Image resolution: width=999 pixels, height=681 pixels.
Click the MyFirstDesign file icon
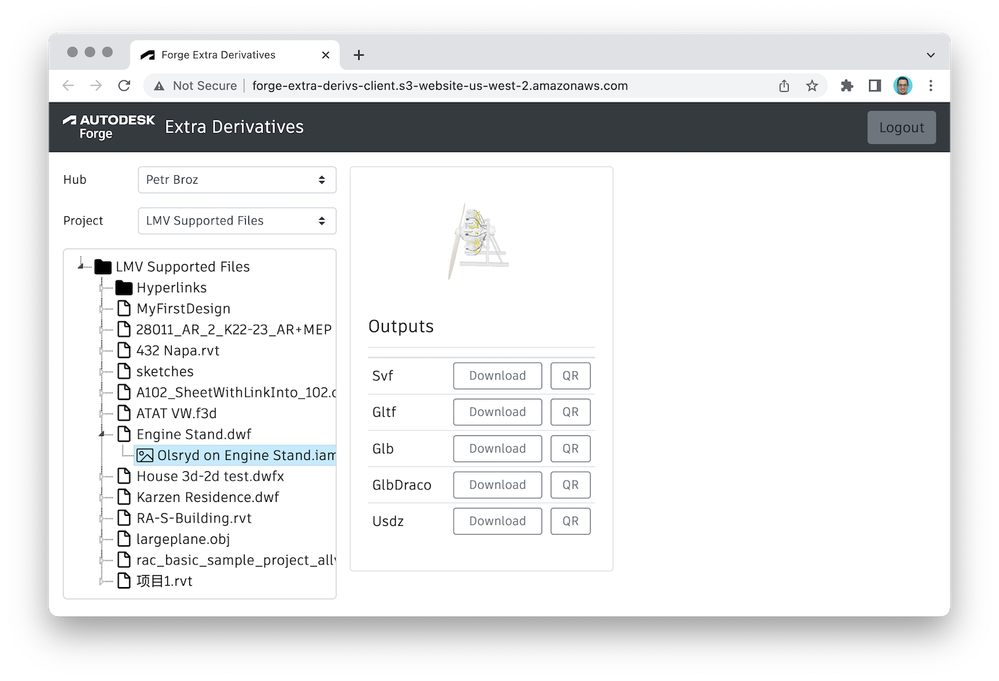[x=124, y=308]
